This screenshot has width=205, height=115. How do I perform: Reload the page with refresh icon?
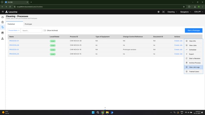coord(10,7)
